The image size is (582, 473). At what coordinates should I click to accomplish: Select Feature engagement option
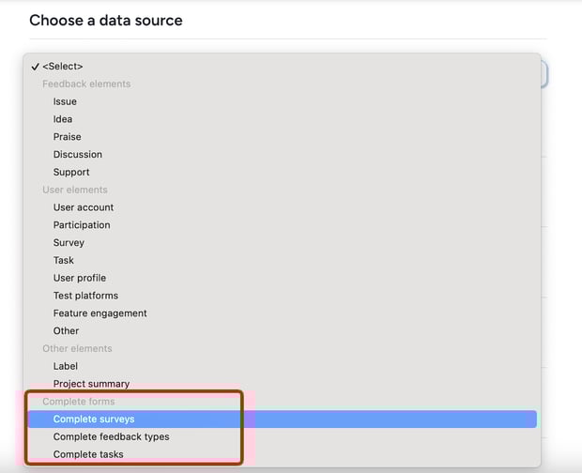[x=283, y=313]
